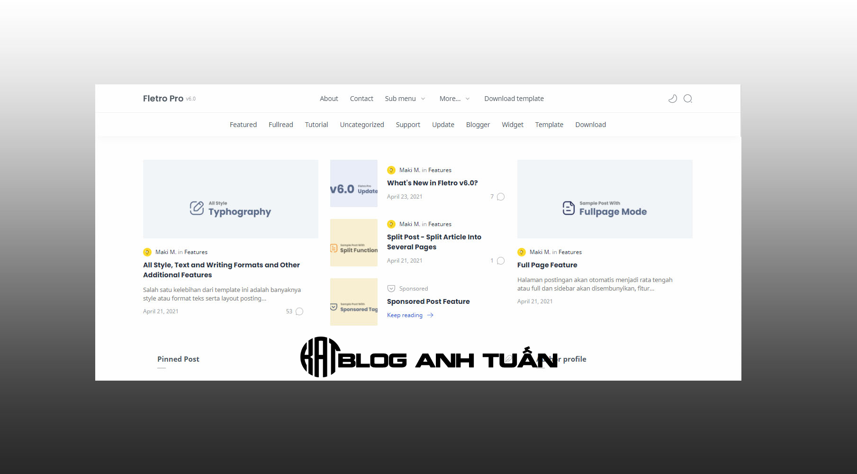
Task: Open the Sponsored Tag thumbnail
Action: pyautogui.click(x=354, y=302)
